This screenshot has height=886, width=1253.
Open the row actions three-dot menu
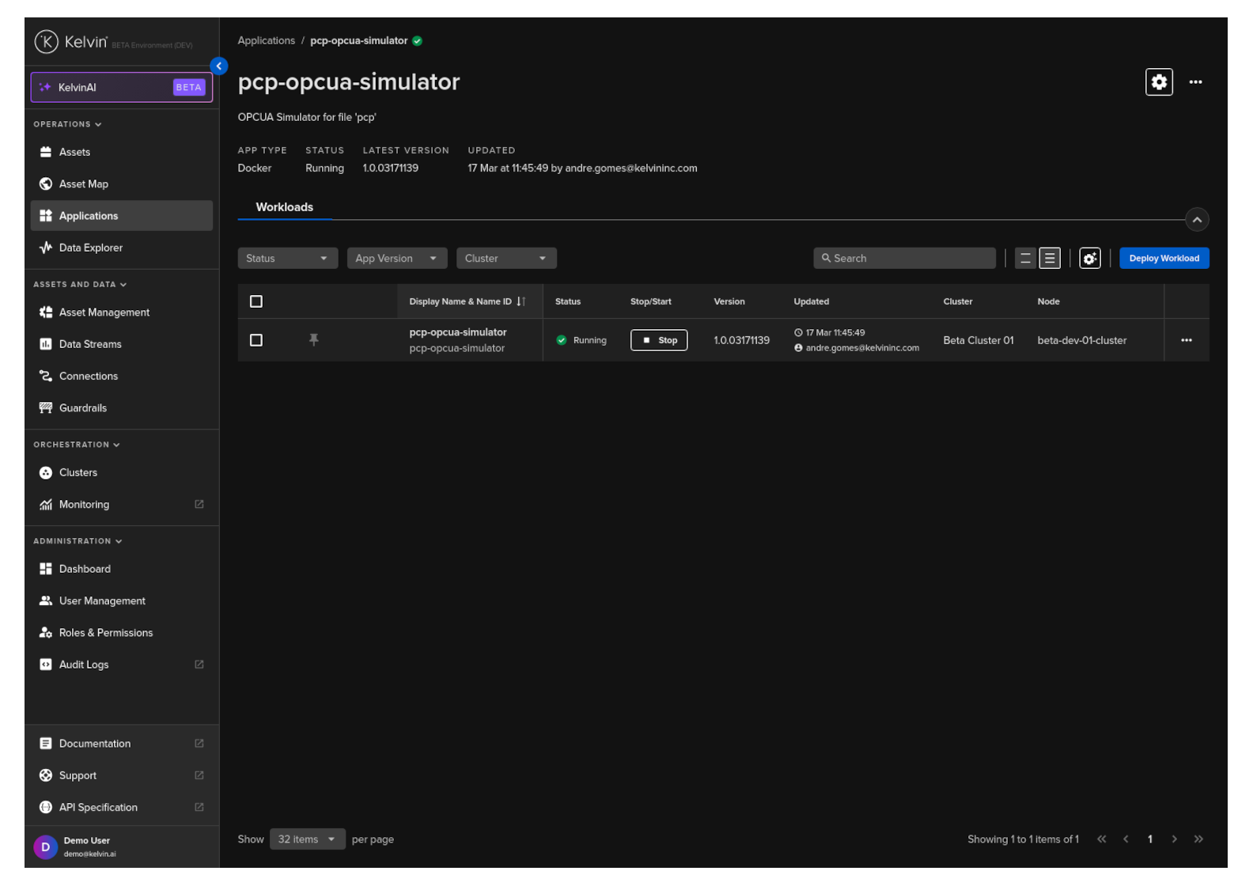pyautogui.click(x=1186, y=340)
